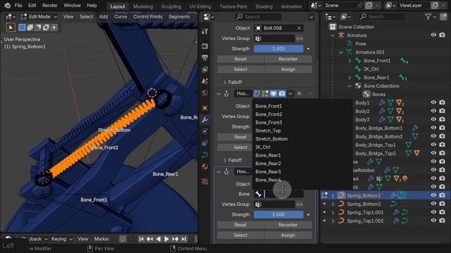Expand the Falloff section under Bolt.008
451x253 pixels.
(233, 82)
